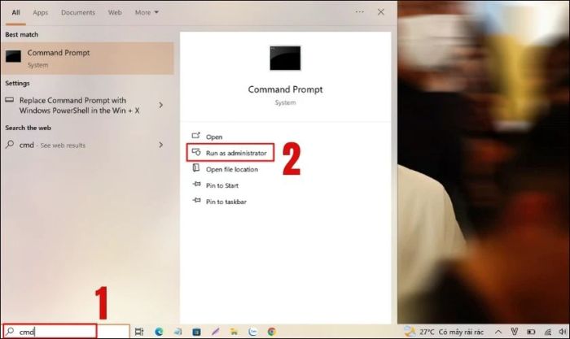Viewport: 570px width, 339px height.
Task: Click the Best match heading
Action: pos(21,34)
